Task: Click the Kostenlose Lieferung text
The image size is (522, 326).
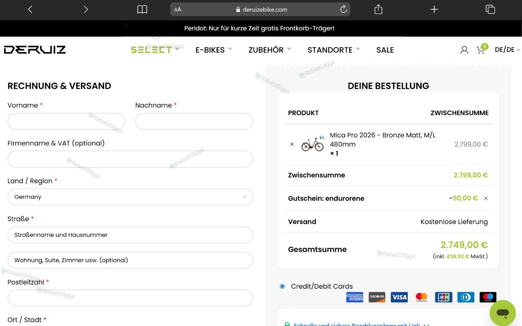Action: [x=454, y=222]
